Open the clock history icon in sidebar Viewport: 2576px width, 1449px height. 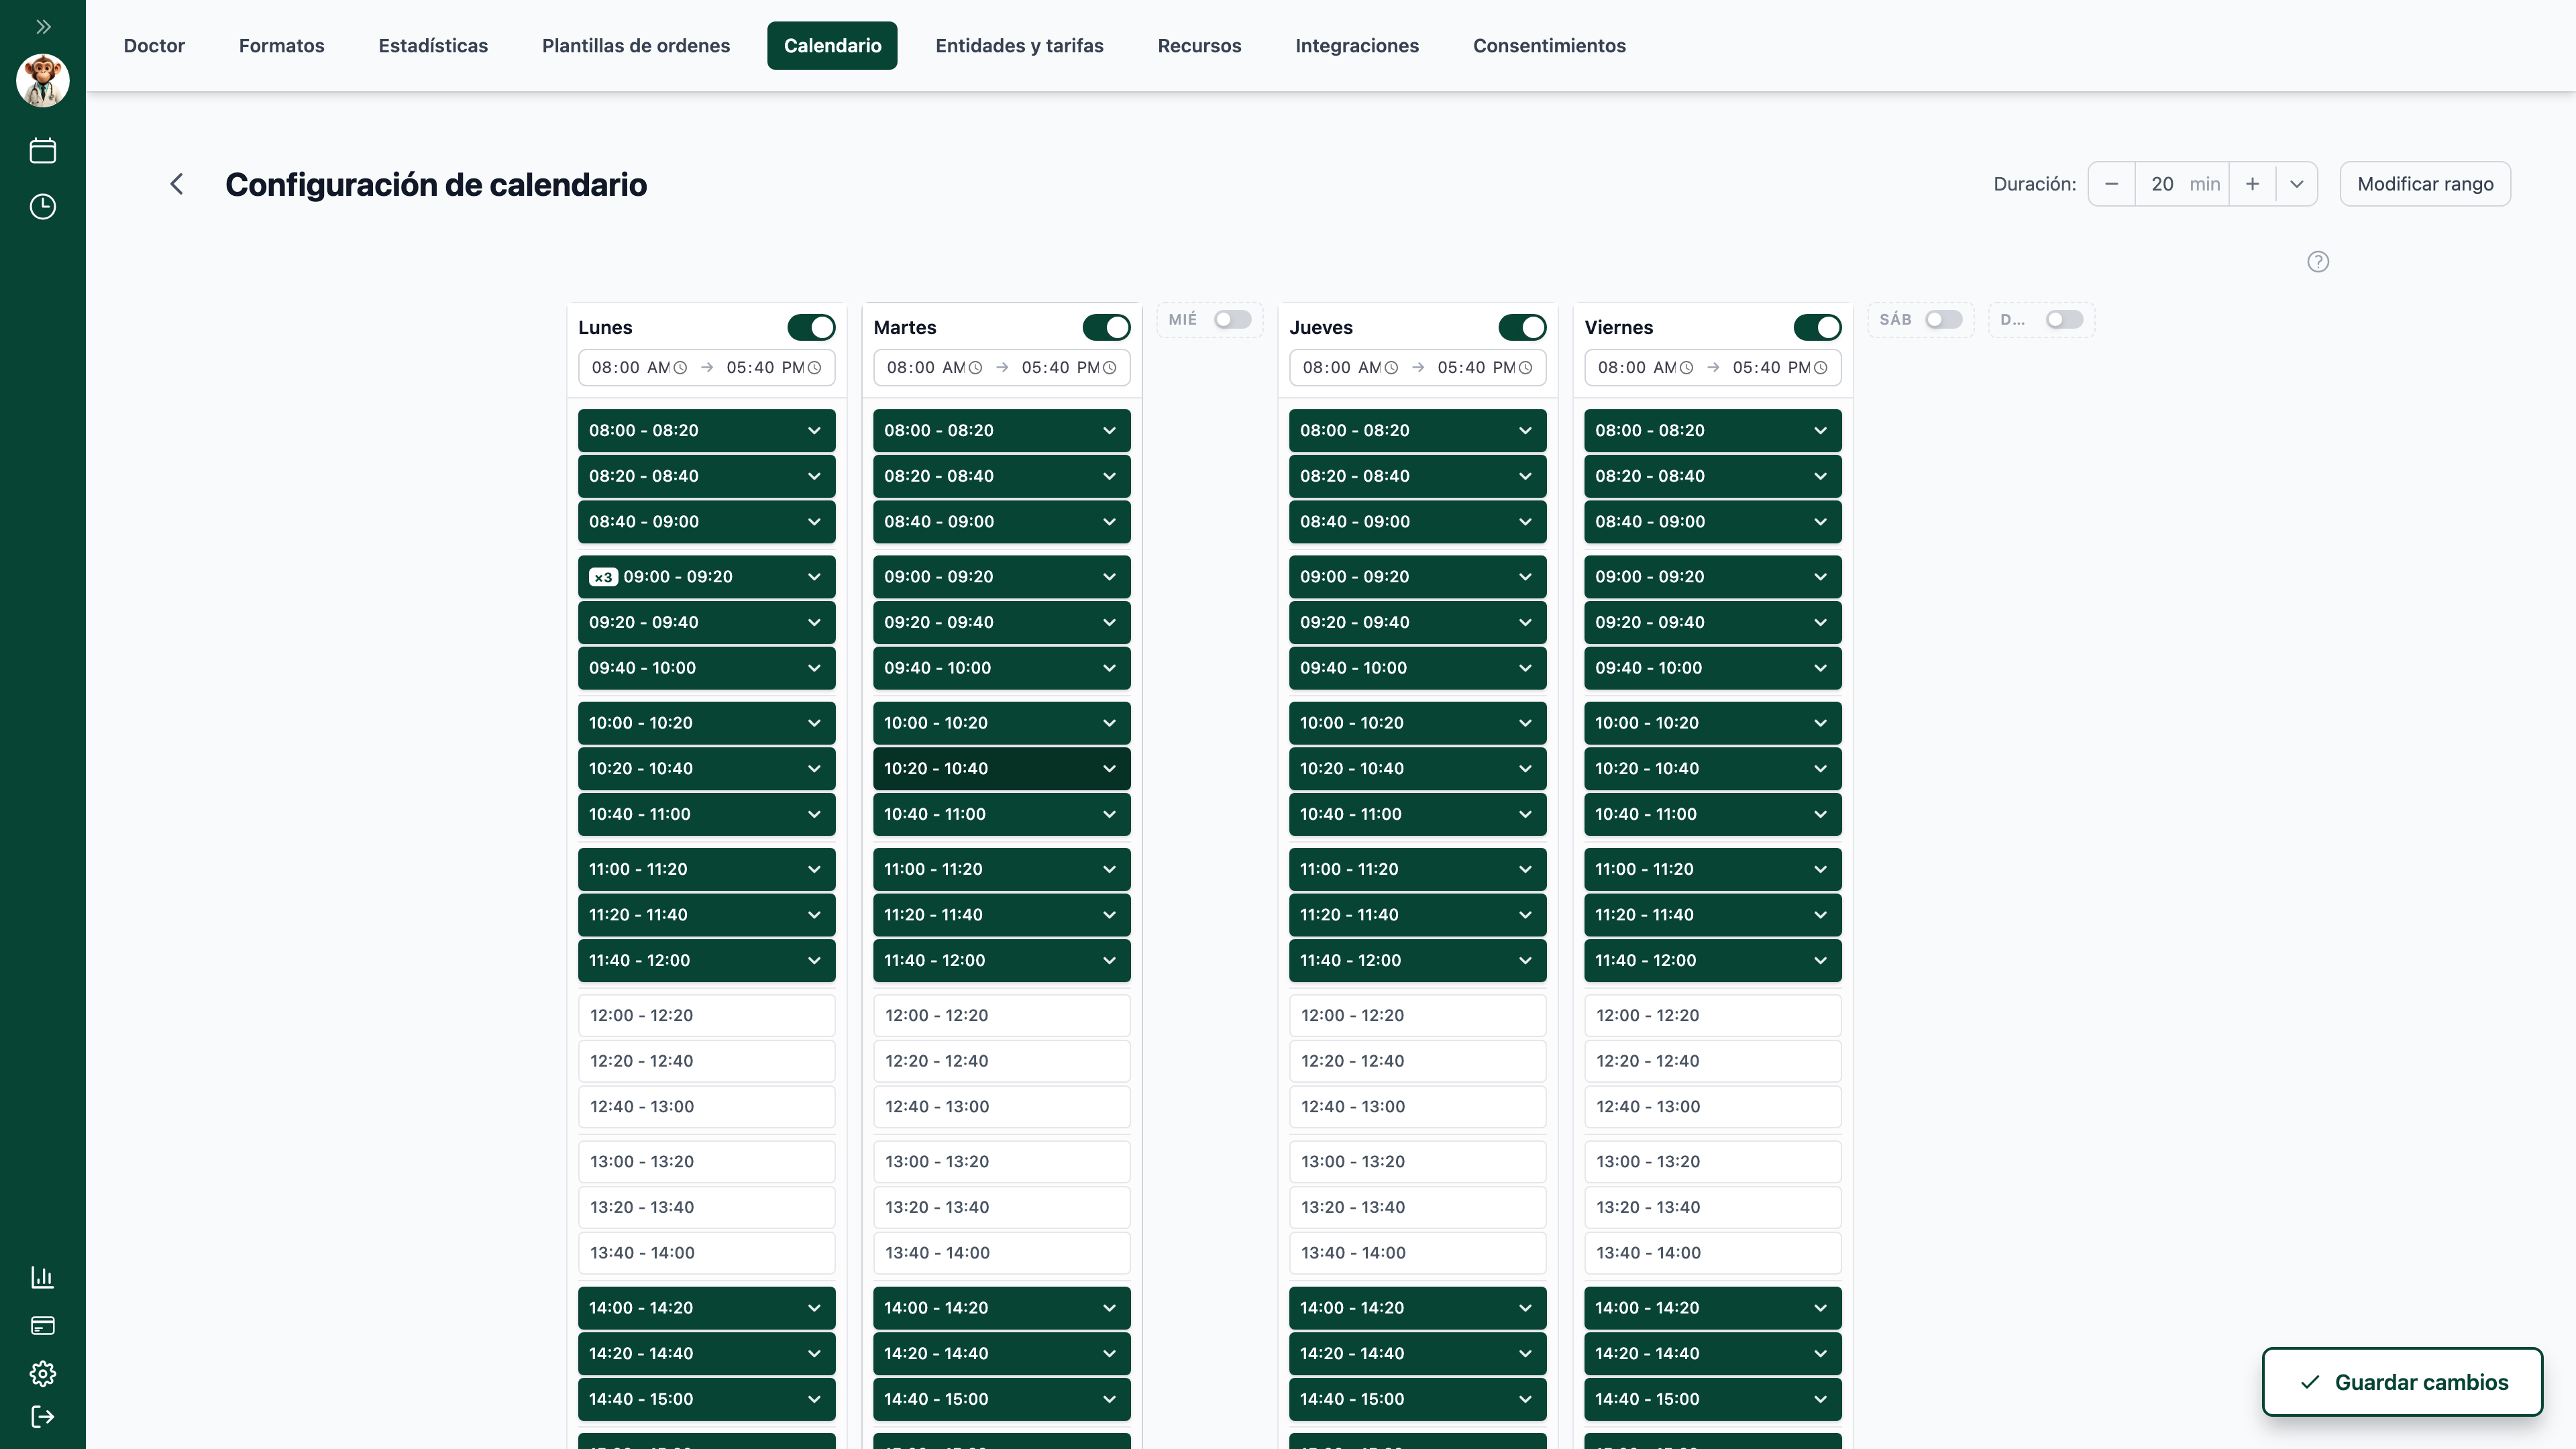[43, 207]
